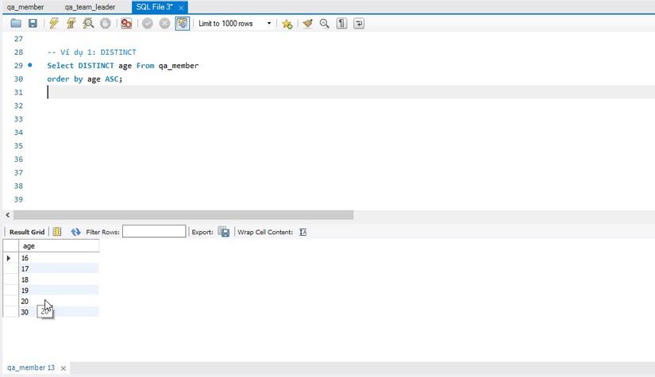
Task: Place cursor on empty line 31
Action: 351,92
